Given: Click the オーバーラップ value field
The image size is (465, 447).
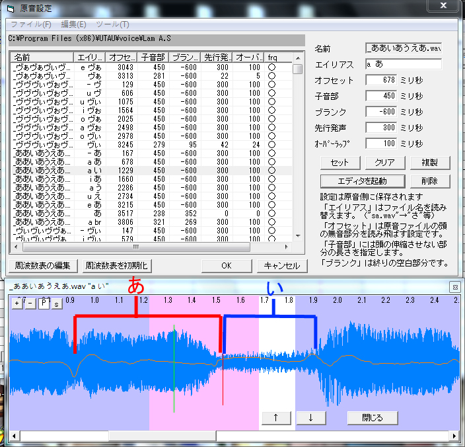Looking at the screenshot, I should pyautogui.click(x=381, y=143).
